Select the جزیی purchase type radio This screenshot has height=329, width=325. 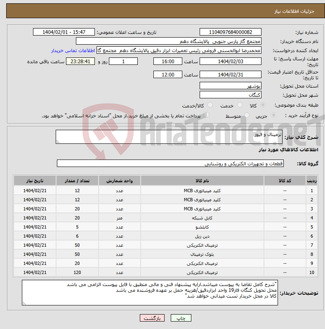273,115
